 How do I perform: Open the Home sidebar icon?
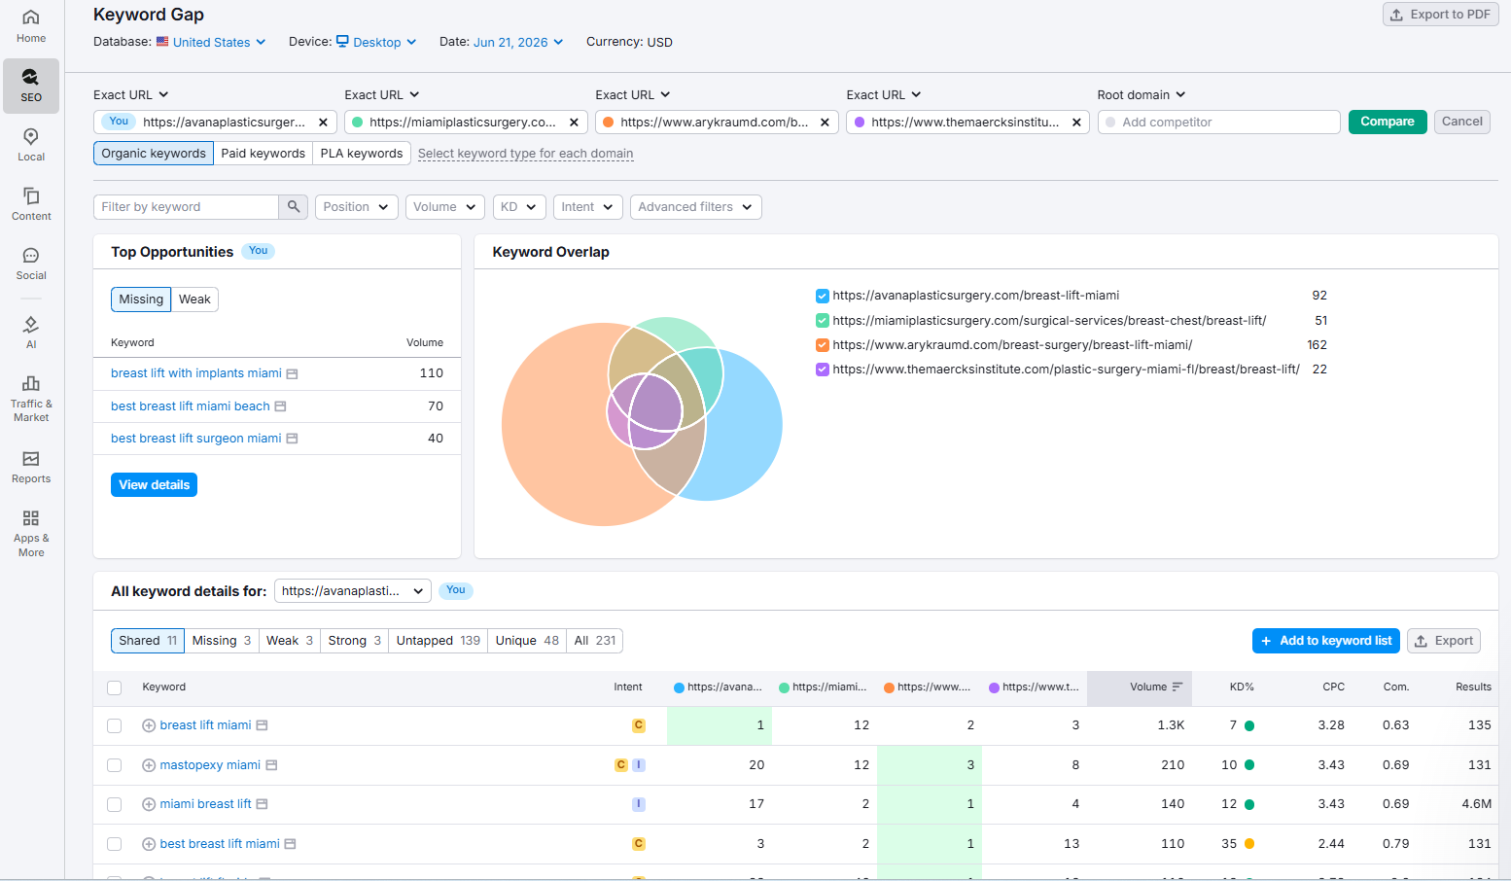31,26
